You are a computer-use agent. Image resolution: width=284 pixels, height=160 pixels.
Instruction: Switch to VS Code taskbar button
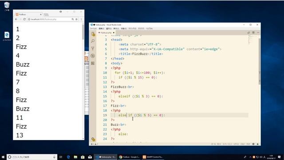point(106,157)
